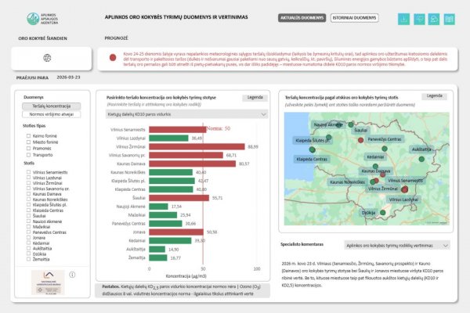The height and width of the screenshot is (313, 470).
Task: Select the Vilnius Senamiestis station checkbox
Action: 28,172
